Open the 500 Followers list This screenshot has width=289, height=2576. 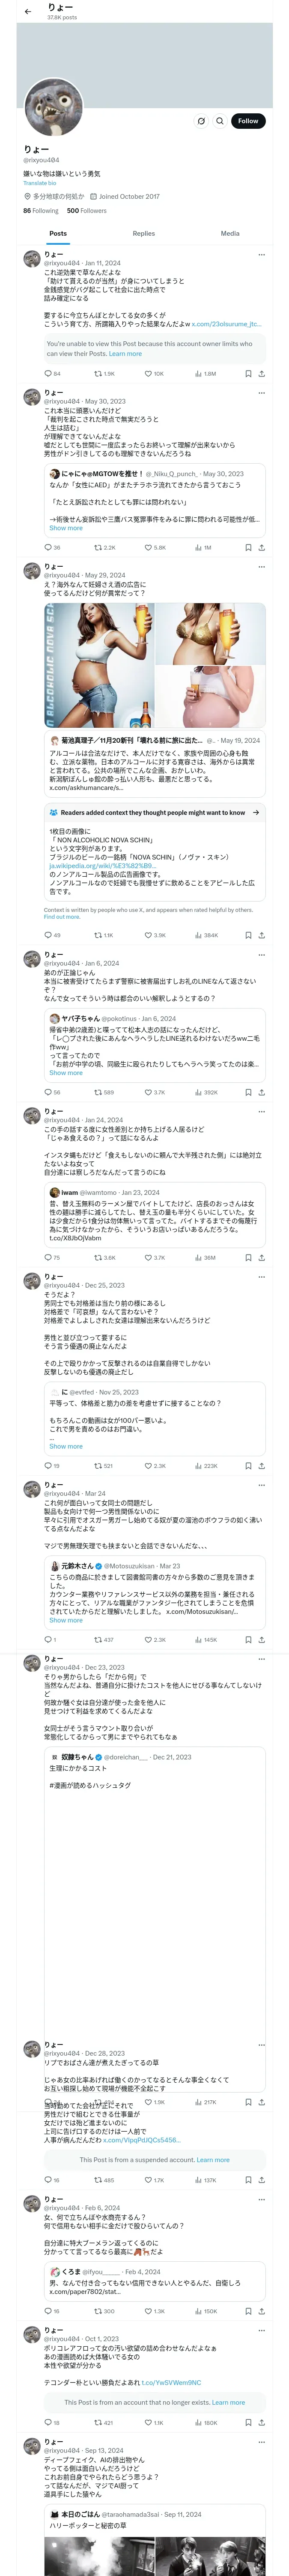(86, 211)
